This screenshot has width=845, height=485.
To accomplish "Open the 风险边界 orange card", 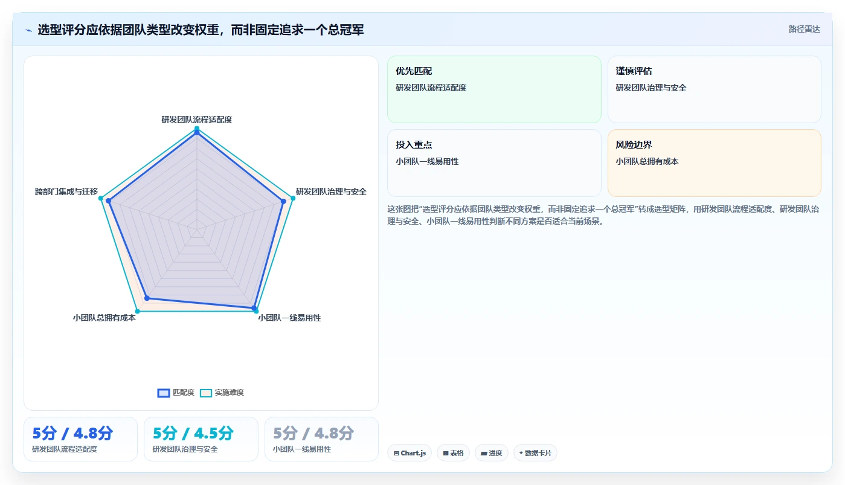I will 714,163.
